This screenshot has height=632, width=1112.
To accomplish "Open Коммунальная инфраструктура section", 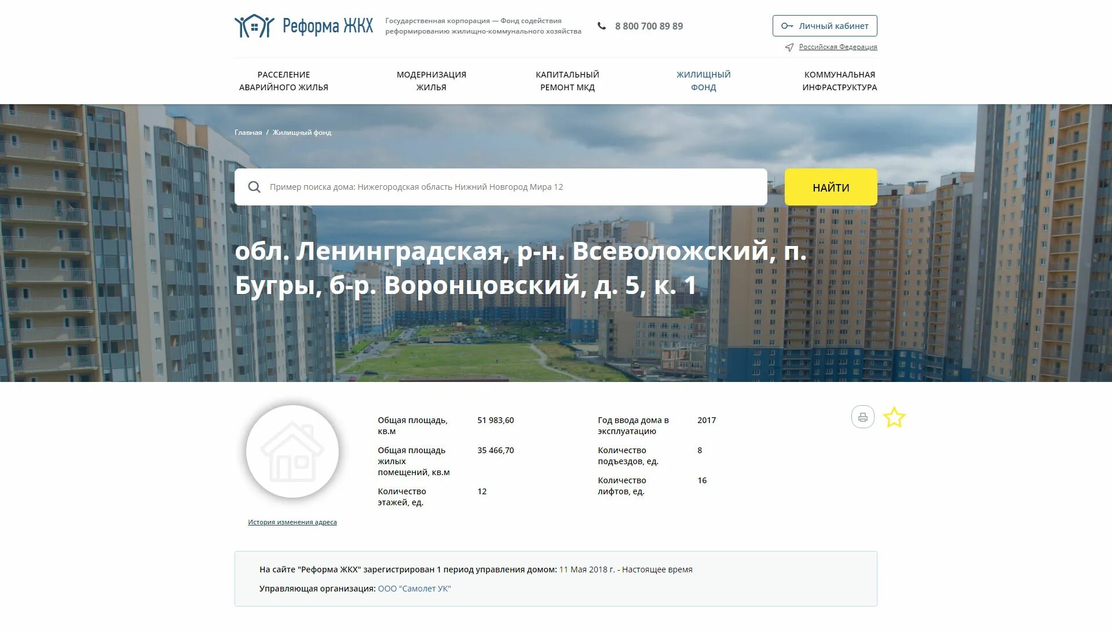I will (x=839, y=81).
